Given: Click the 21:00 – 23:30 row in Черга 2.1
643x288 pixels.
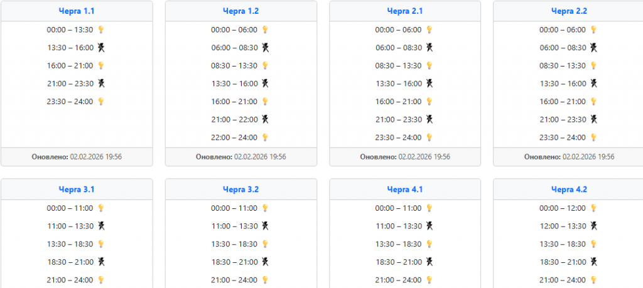Looking at the screenshot, I should point(398,119).
